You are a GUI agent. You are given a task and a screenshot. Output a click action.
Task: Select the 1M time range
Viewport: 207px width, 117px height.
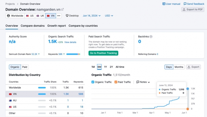click(x=93, y=67)
